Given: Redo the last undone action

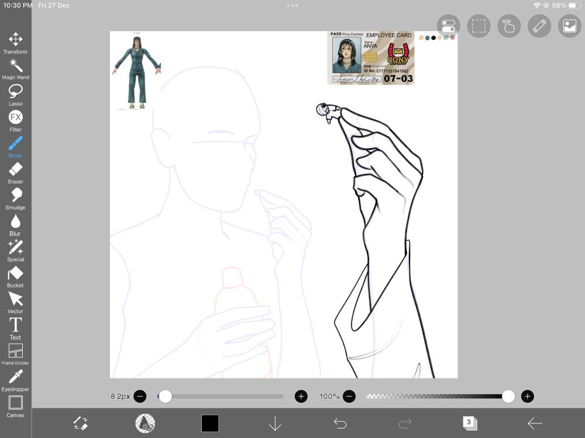Looking at the screenshot, I should click(405, 423).
